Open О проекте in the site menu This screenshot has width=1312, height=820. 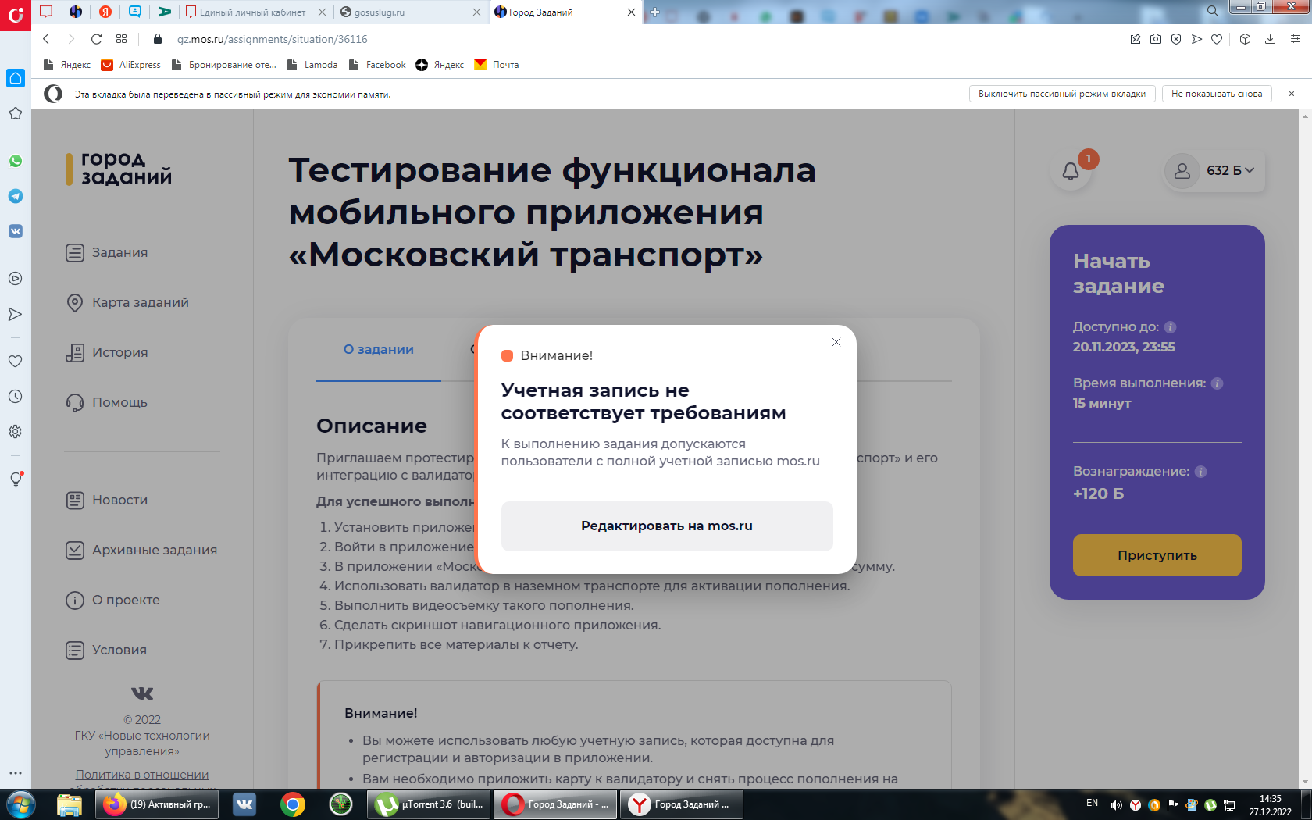point(113,600)
